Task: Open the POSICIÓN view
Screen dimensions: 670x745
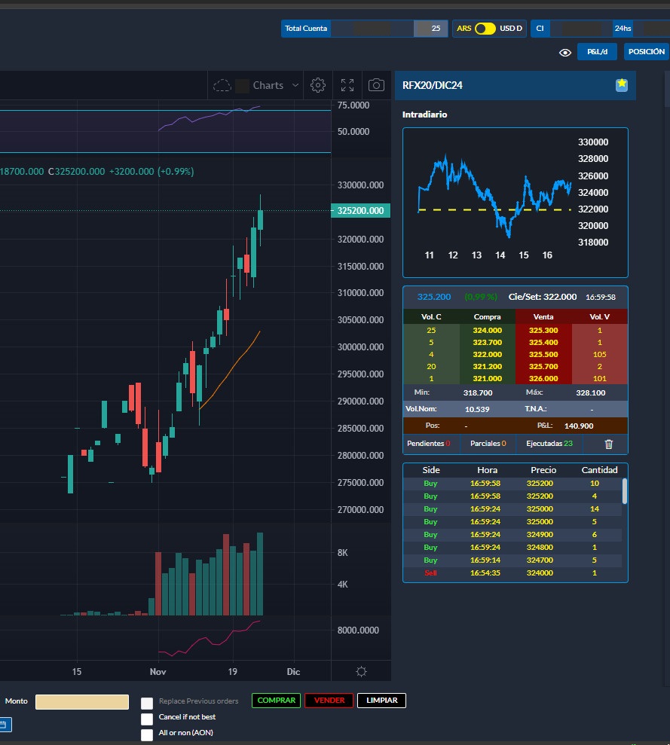Action: [646, 52]
